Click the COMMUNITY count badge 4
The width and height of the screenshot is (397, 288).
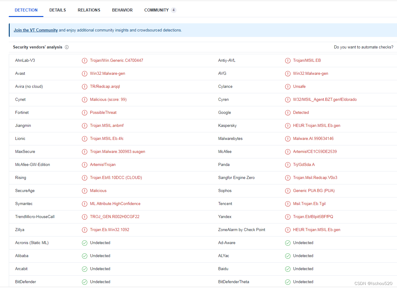coord(173,10)
